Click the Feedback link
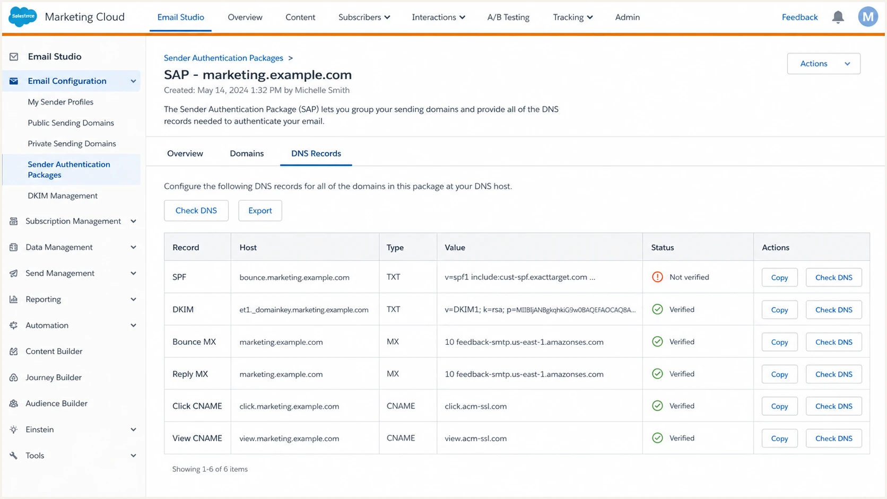The width and height of the screenshot is (887, 499). (x=799, y=17)
